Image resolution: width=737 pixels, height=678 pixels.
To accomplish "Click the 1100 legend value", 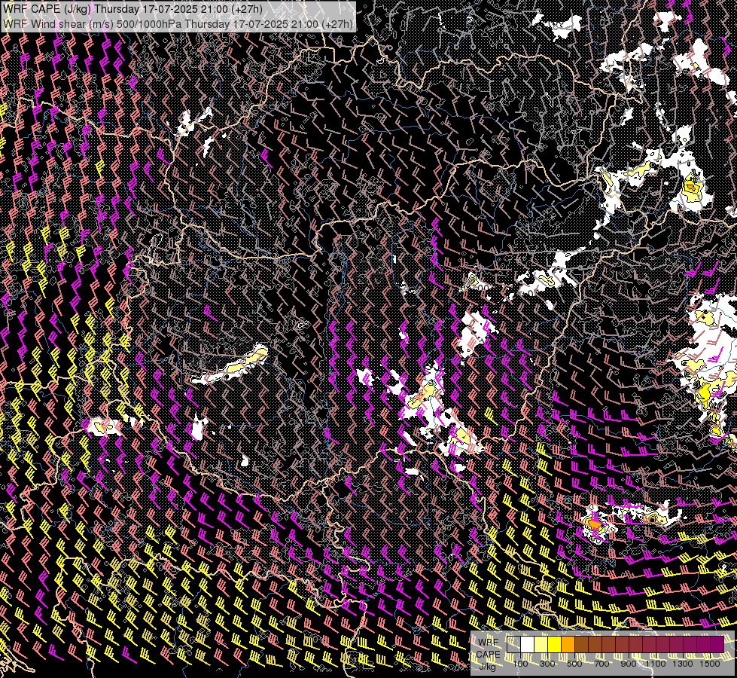I will pyautogui.click(x=656, y=664).
